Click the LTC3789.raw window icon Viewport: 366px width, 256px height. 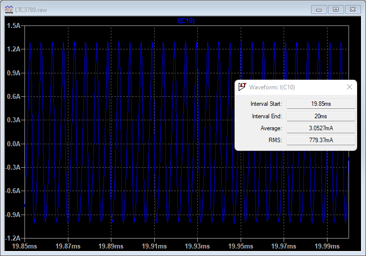pyautogui.click(x=9, y=9)
